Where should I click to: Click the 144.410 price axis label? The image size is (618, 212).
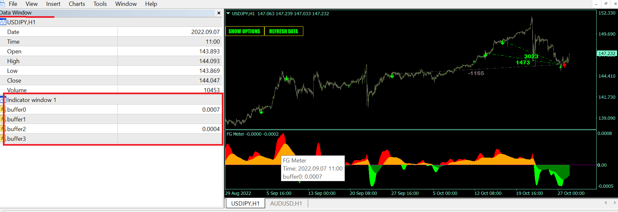tap(607, 76)
